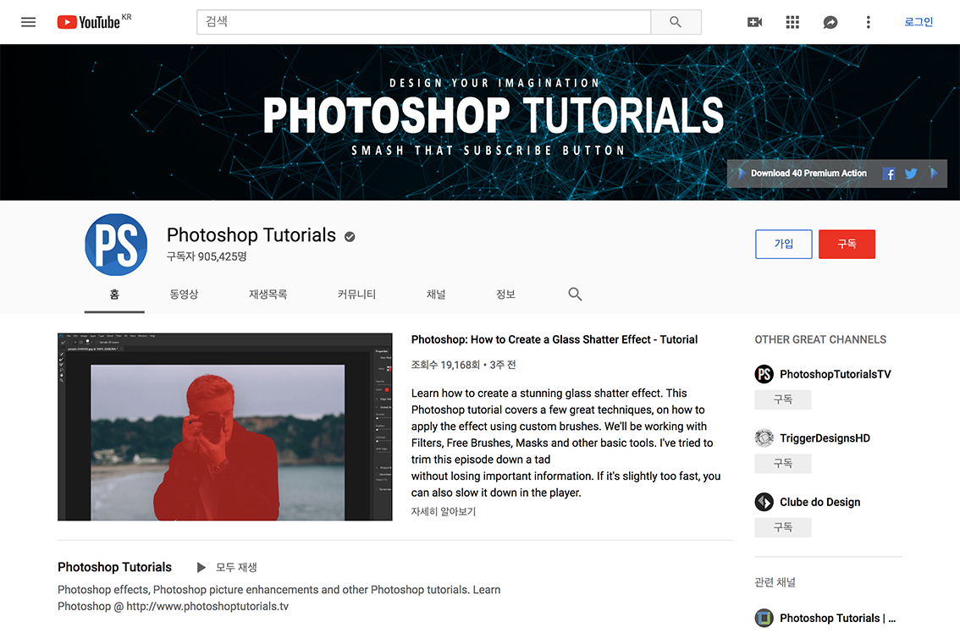Search this channel with the tab magnifier
Image resolution: width=960 pixels, height=633 pixels.
(x=575, y=294)
